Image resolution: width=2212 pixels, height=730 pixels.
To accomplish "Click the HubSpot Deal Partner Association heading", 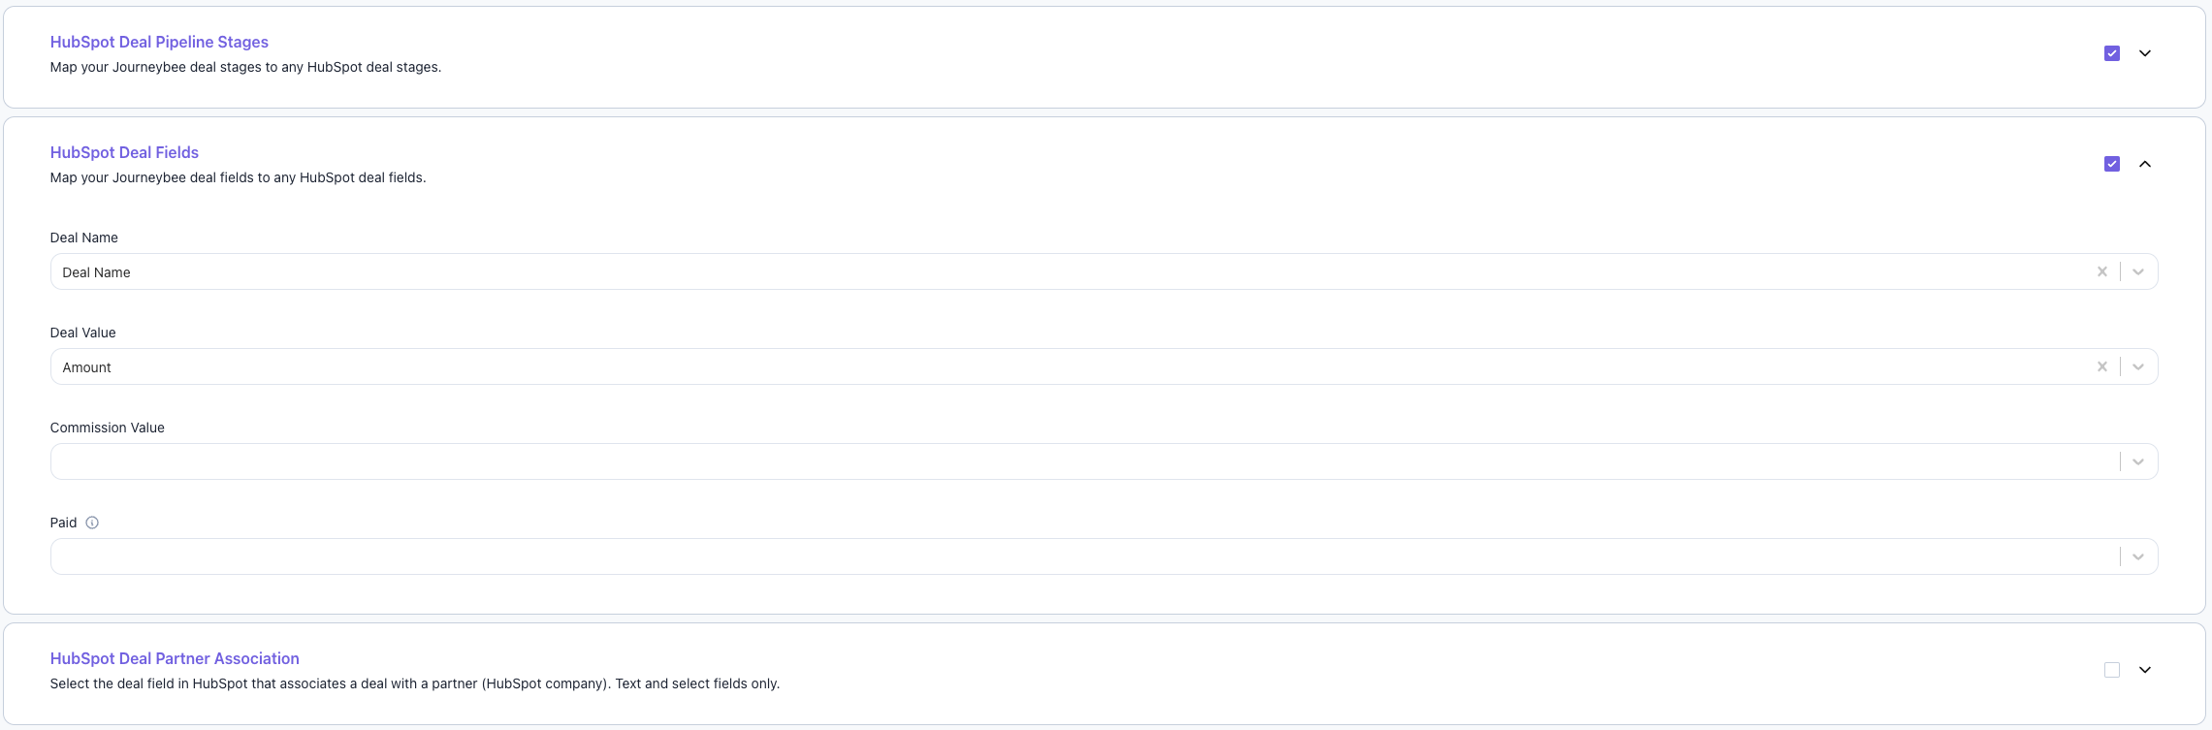I will coord(175,658).
